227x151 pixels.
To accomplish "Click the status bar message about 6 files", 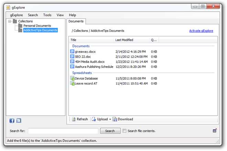I will [52, 140].
